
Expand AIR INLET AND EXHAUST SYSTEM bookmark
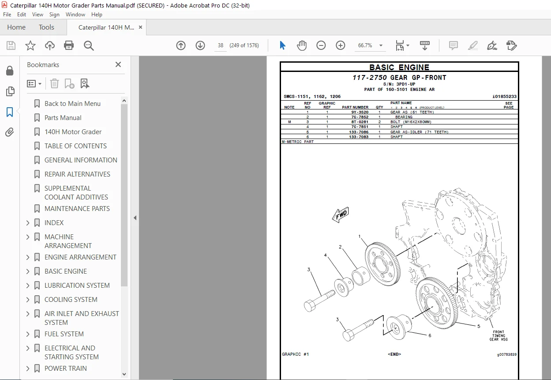tap(28, 314)
